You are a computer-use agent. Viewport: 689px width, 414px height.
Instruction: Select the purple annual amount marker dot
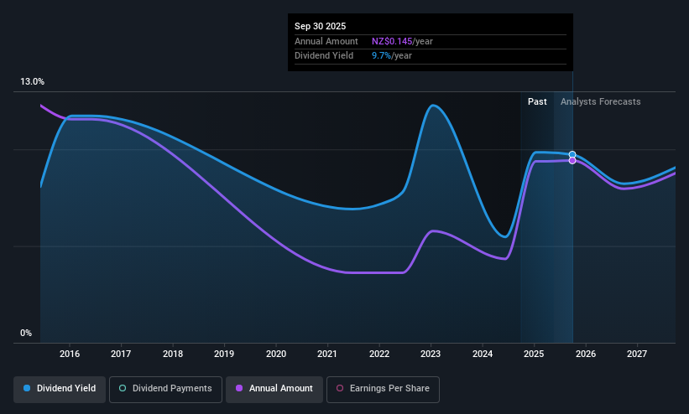(x=572, y=161)
